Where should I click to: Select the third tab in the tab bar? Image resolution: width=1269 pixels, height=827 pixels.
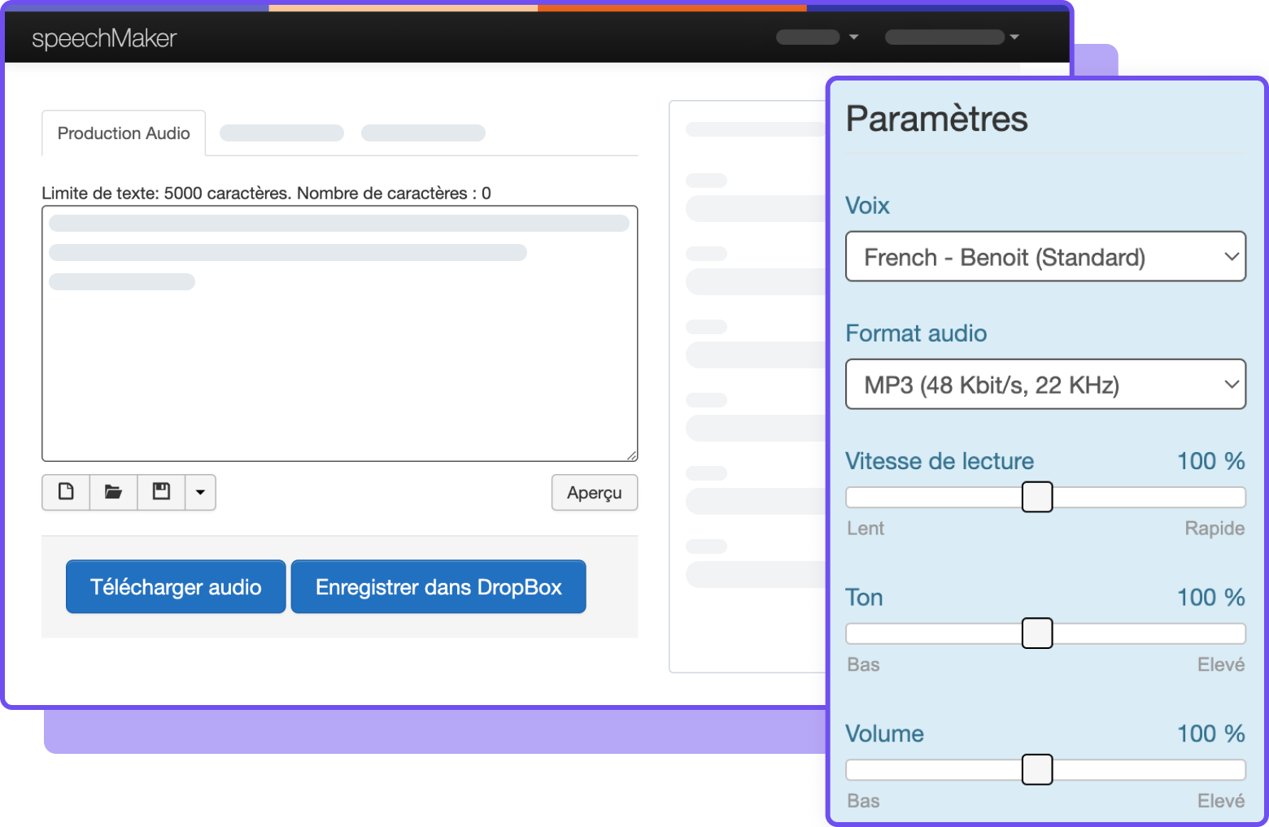point(423,133)
